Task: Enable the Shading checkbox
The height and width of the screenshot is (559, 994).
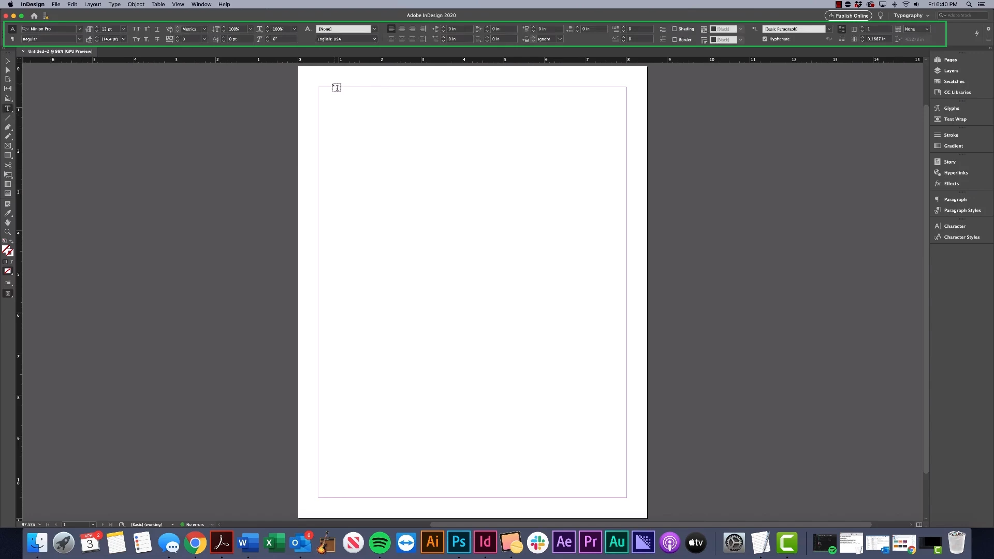Action: coord(674,29)
